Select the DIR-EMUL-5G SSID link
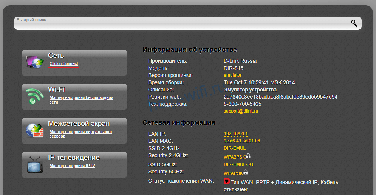This screenshot has width=376, height=195. (x=238, y=164)
